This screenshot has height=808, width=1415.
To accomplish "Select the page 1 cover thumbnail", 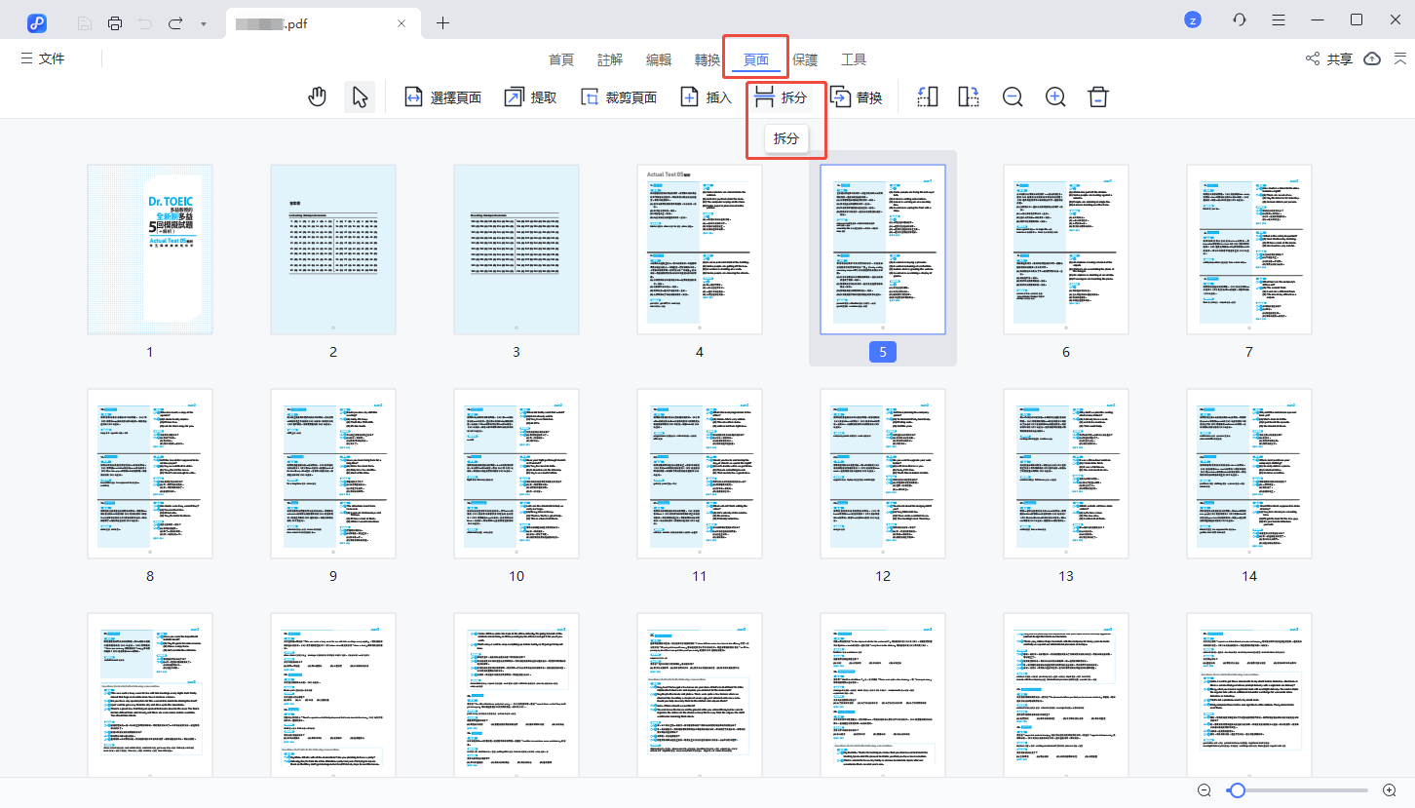I will [150, 250].
